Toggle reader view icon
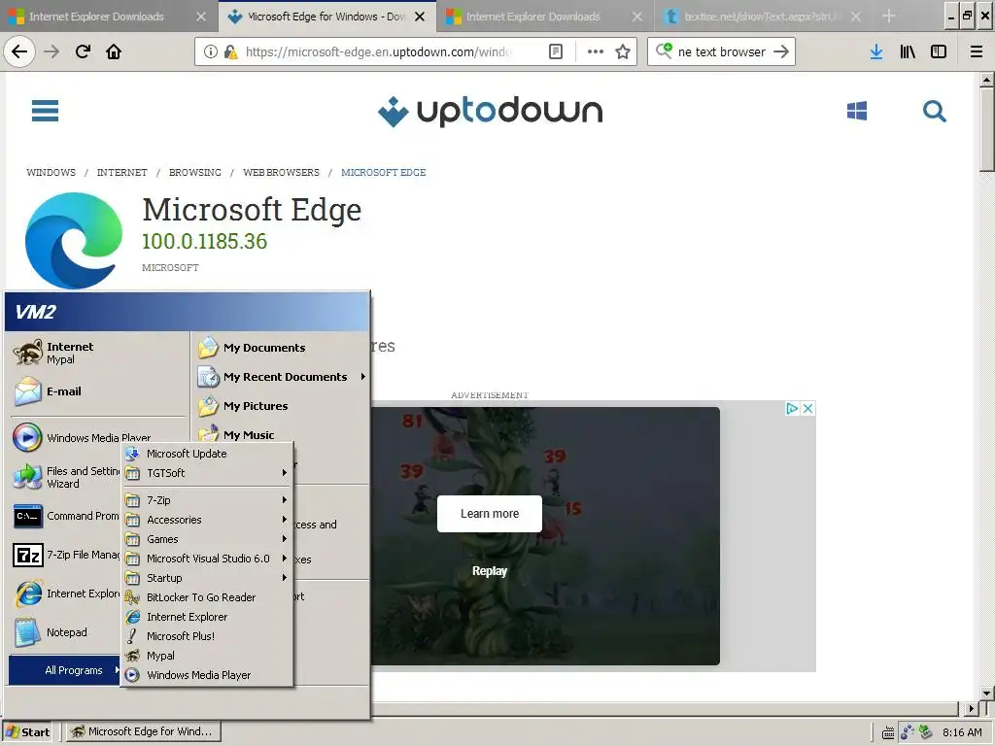 (x=555, y=51)
